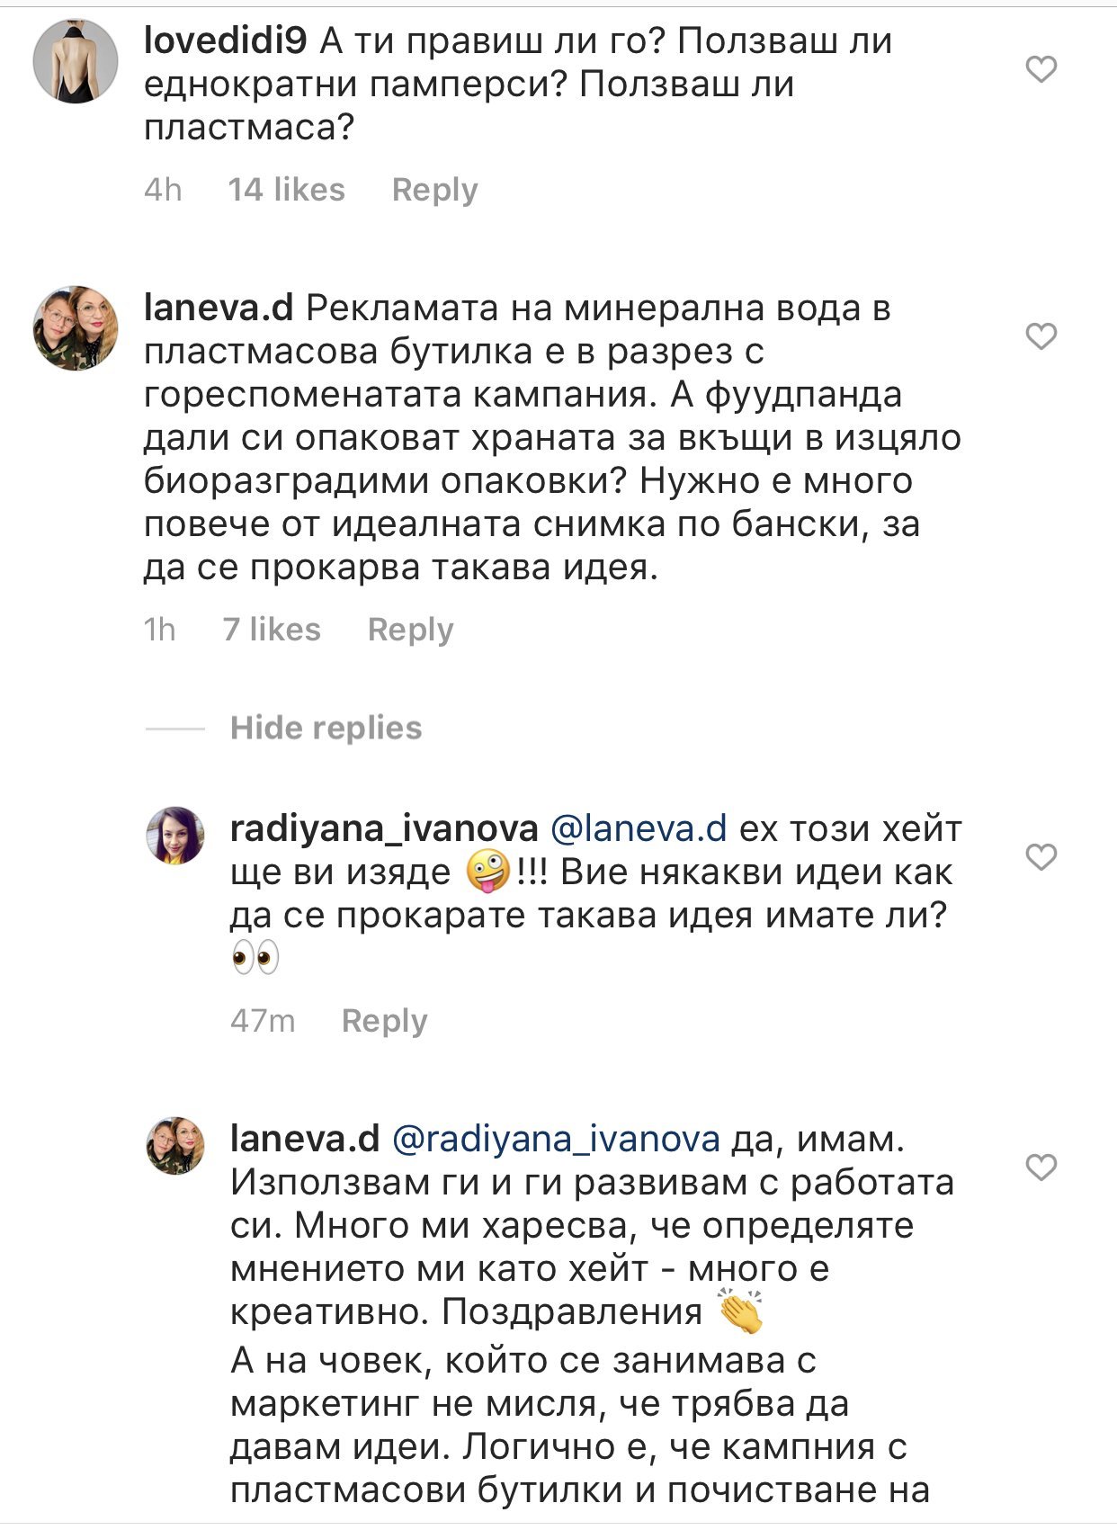
Task: View the 7 likes on laneva.d's comment
Action: (272, 630)
